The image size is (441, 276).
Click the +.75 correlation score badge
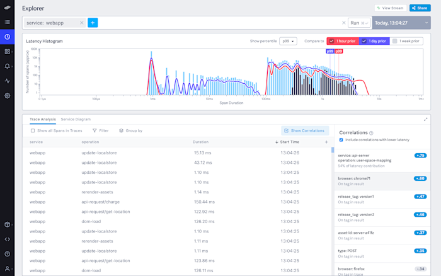tap(420, 156)
